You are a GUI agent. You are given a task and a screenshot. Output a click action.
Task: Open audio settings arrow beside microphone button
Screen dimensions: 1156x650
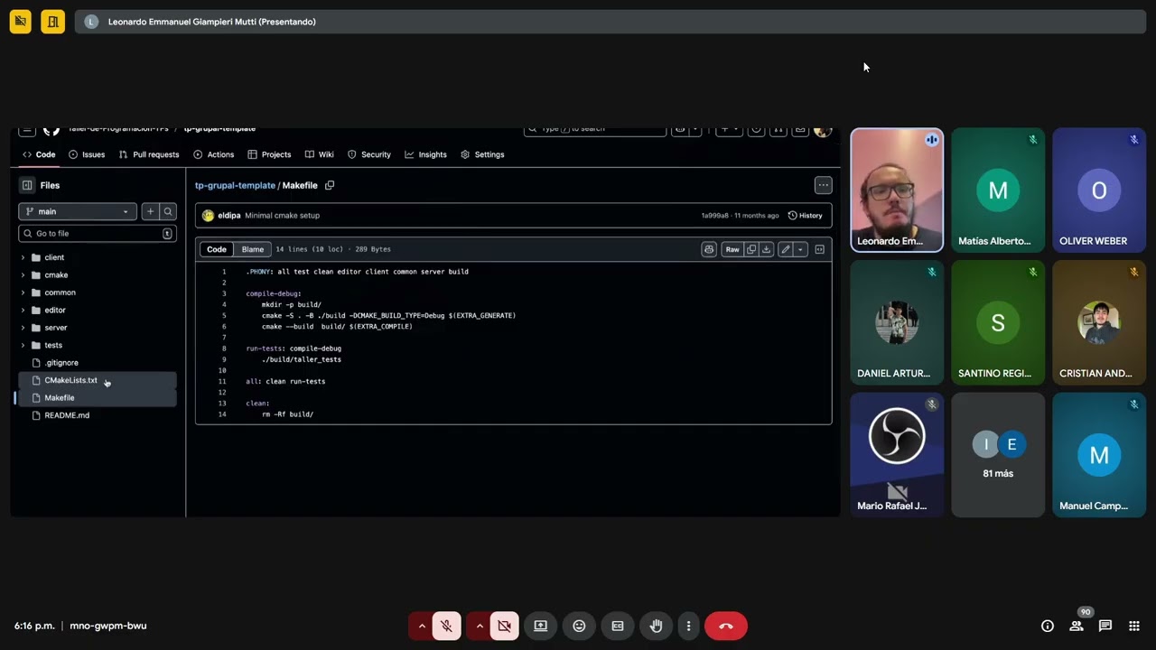pos(422,626)
